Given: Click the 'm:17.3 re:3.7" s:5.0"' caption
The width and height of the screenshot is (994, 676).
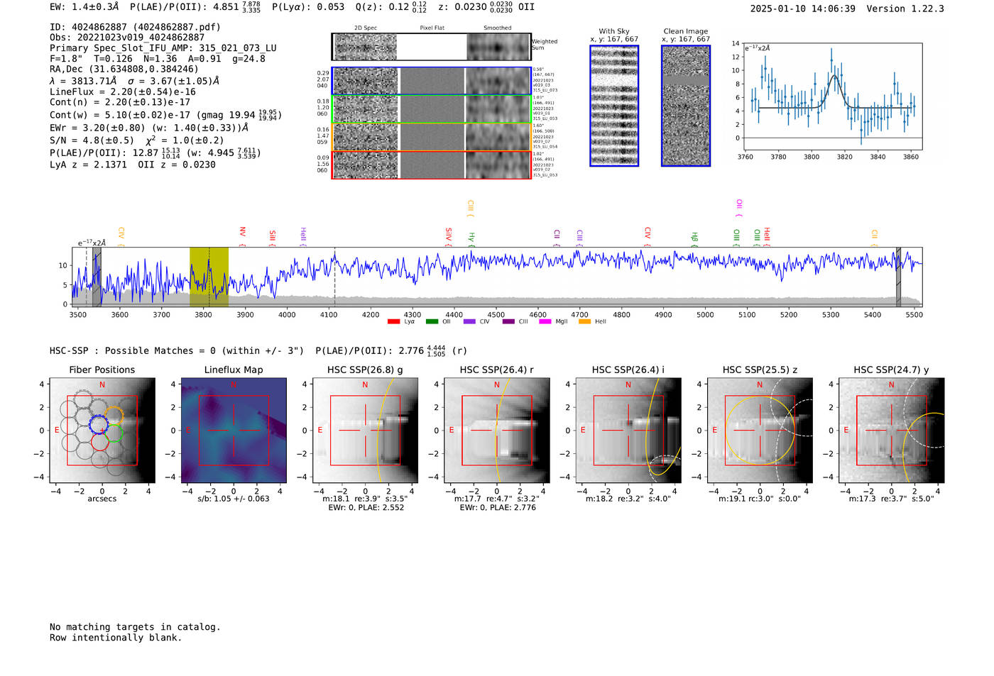Looking at the screenshot, I should (892, 499).
